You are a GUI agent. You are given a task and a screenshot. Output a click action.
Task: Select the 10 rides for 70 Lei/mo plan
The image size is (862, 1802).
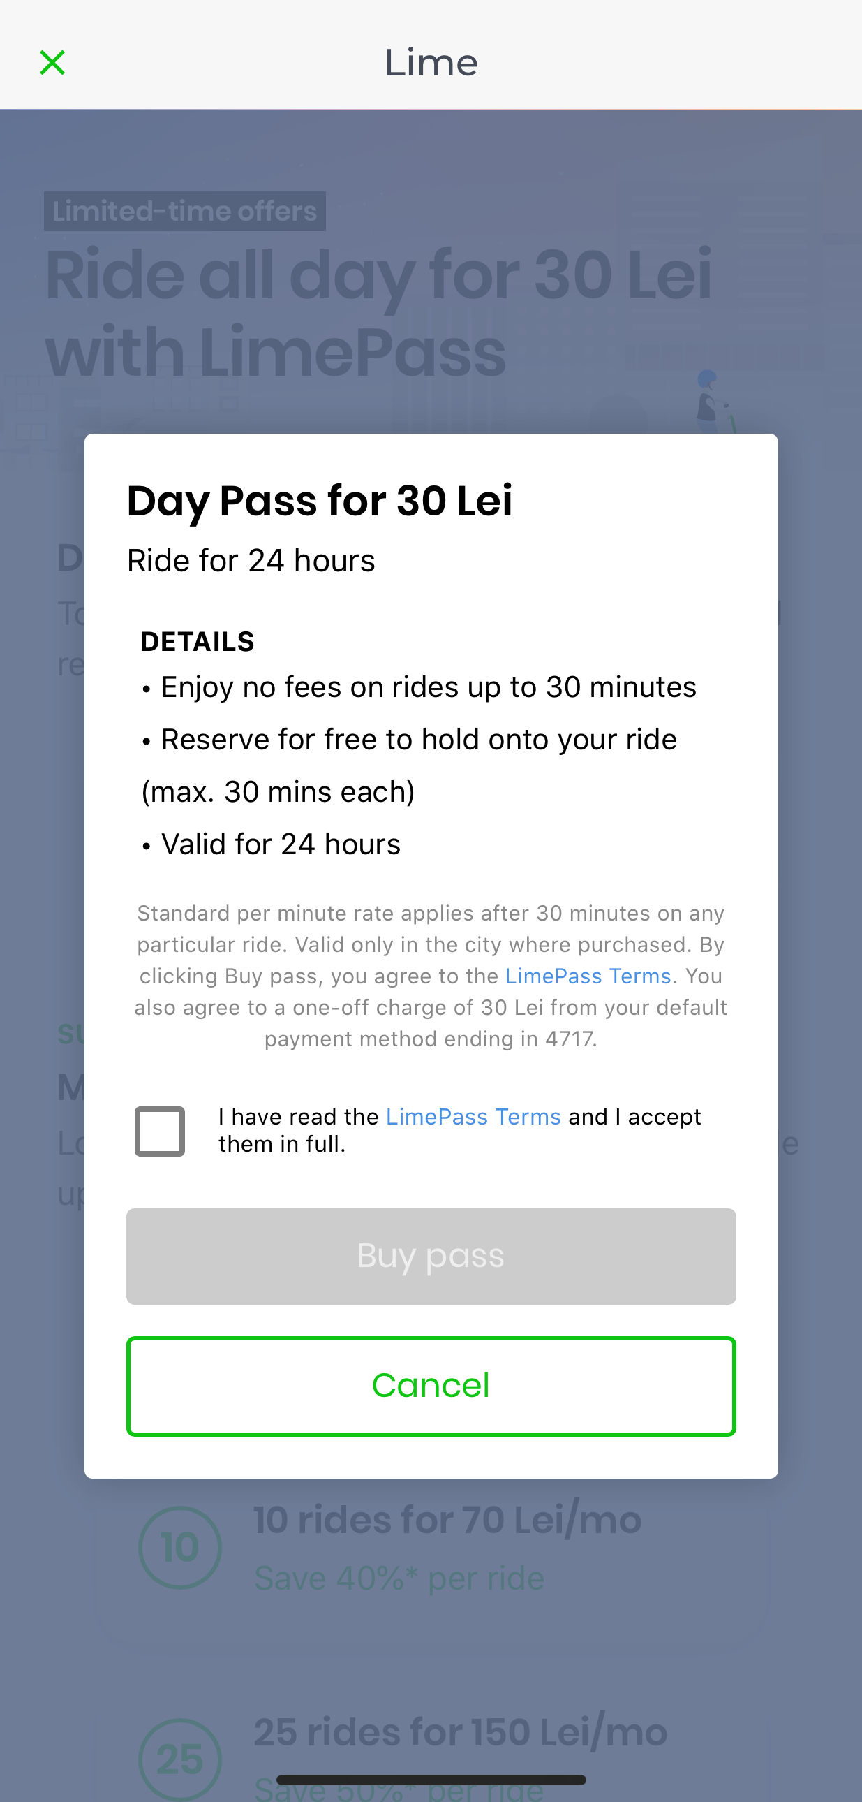coord(447,1521)
